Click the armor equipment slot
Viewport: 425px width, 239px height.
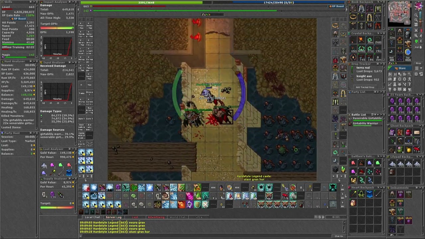(400, 40)
